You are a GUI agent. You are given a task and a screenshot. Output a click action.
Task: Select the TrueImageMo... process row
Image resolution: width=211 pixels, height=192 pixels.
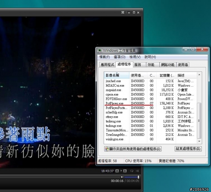pos(150,135)
